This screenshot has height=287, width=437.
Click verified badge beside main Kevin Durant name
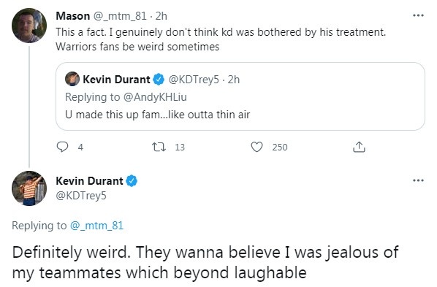(132, 181)
